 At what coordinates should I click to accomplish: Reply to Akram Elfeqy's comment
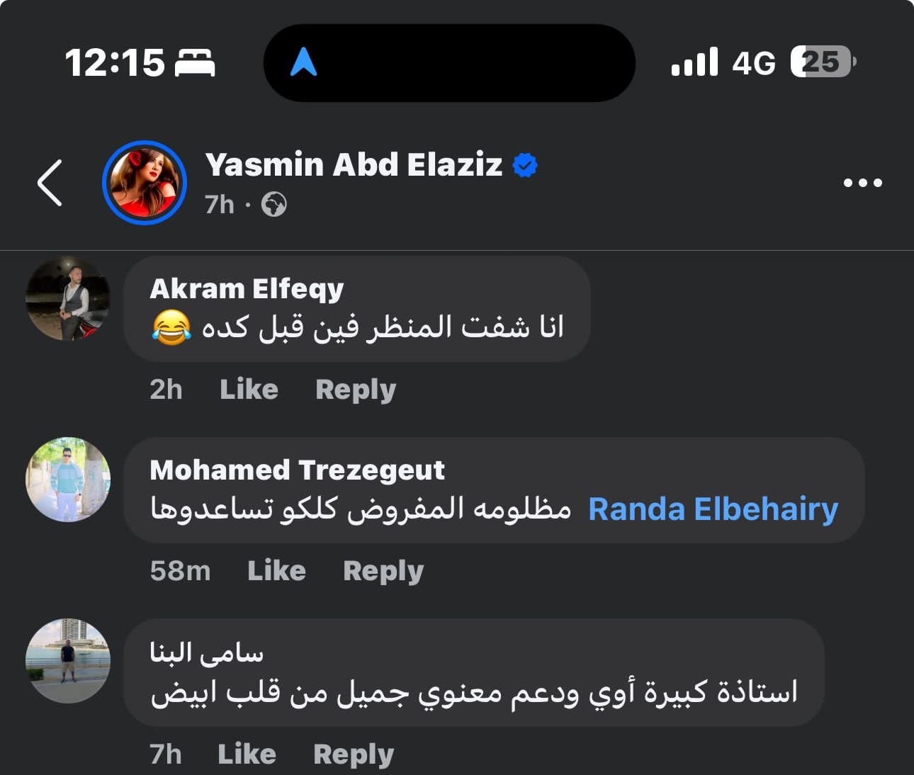click(x=356, y=389)
